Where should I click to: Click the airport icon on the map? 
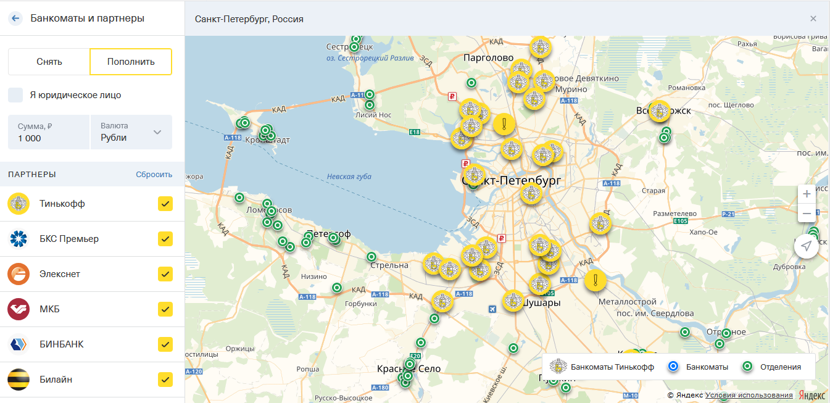(x=492, y=309)
